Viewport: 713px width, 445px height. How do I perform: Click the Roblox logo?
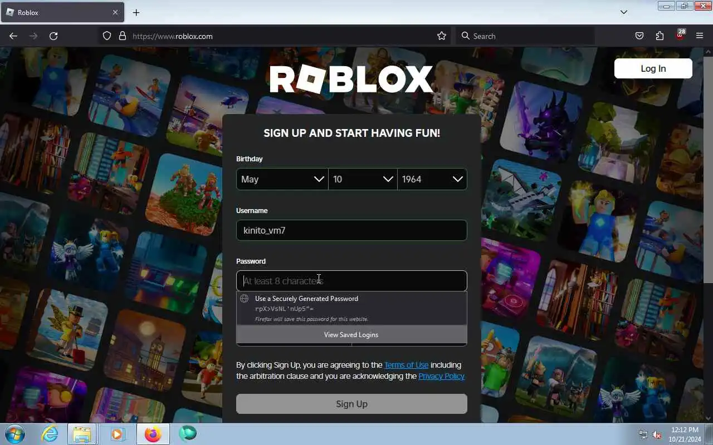[x=351, y=80]
